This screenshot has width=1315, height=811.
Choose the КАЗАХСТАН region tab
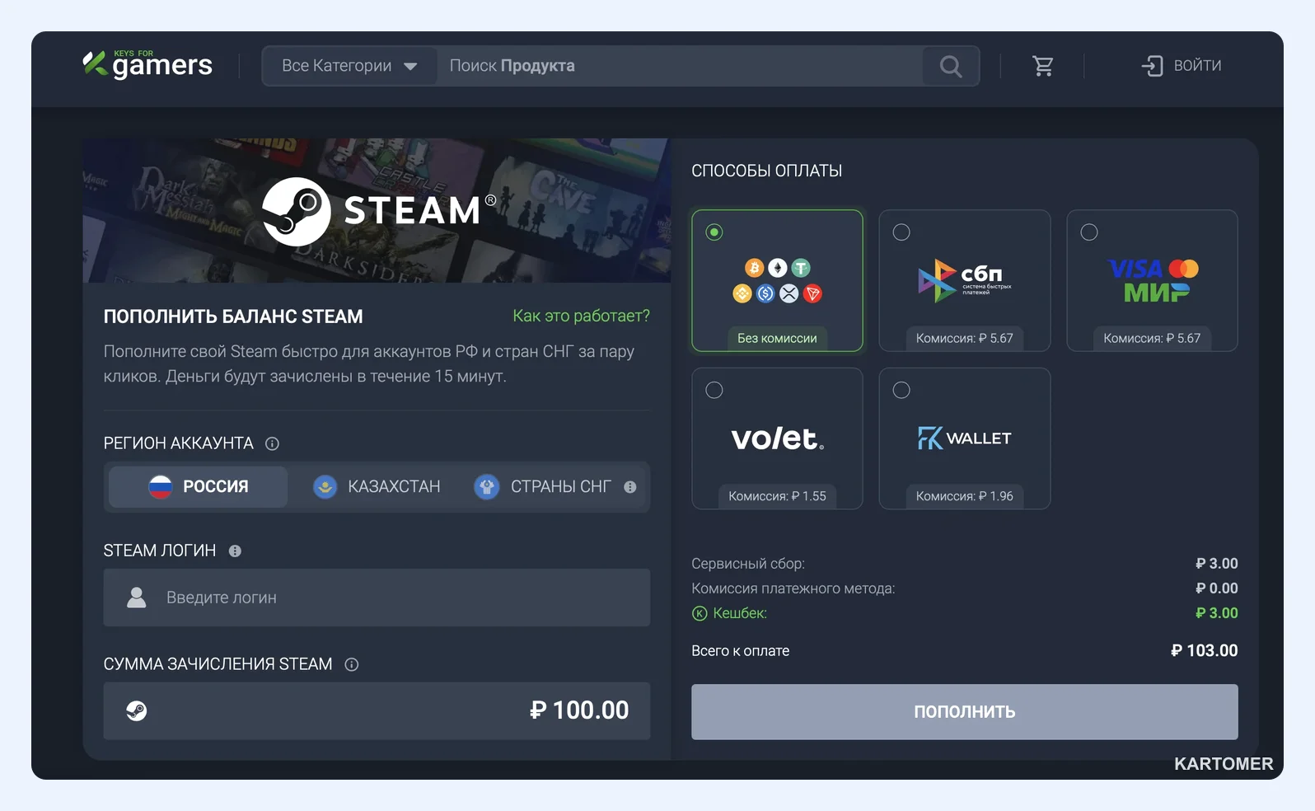tap(377, 487)
